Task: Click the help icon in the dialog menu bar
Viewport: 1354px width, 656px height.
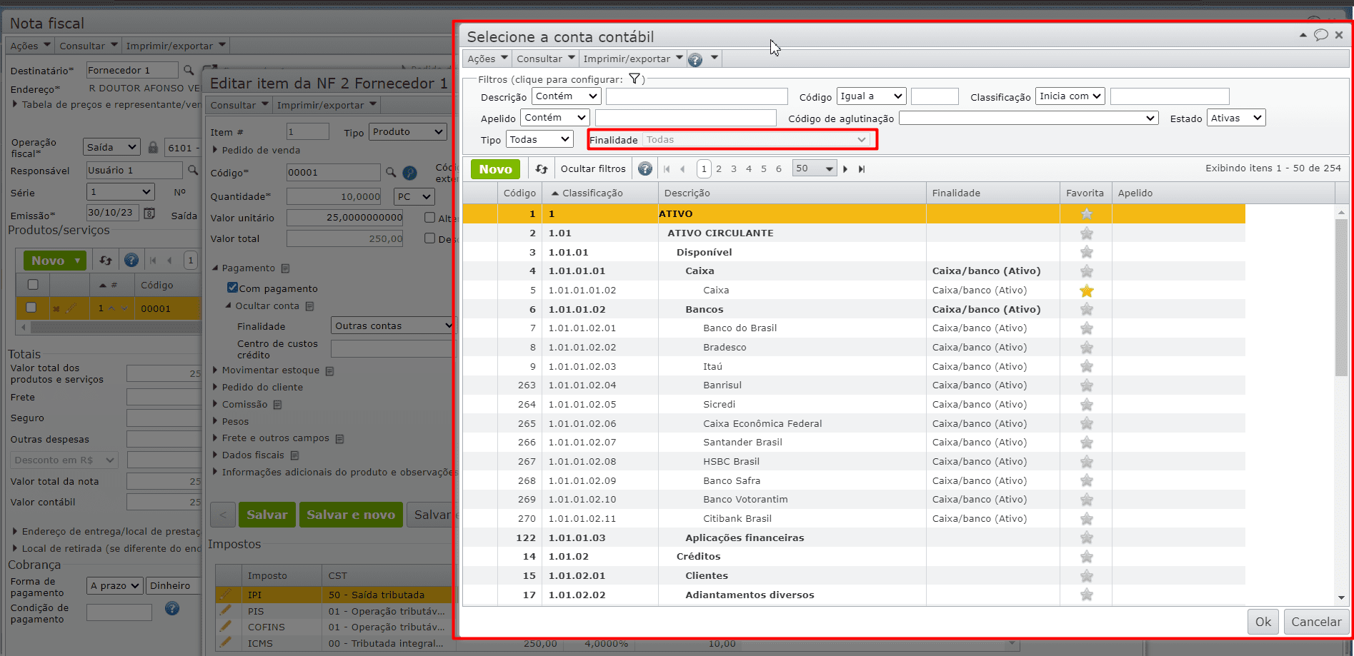Action: (x=695, y=60)
